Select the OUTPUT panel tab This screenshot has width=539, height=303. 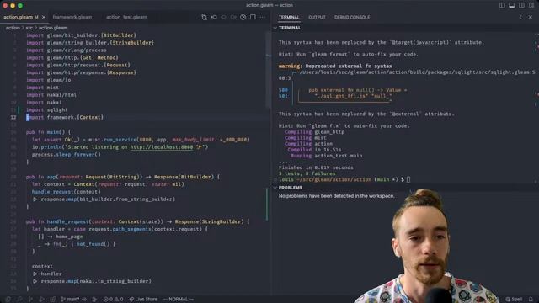(x=317, y=17)
